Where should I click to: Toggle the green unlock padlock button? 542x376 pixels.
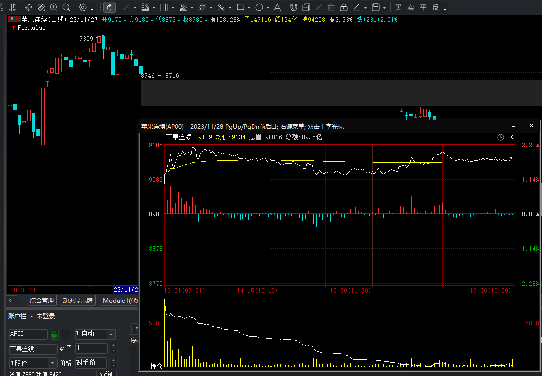tap(54, 334)
